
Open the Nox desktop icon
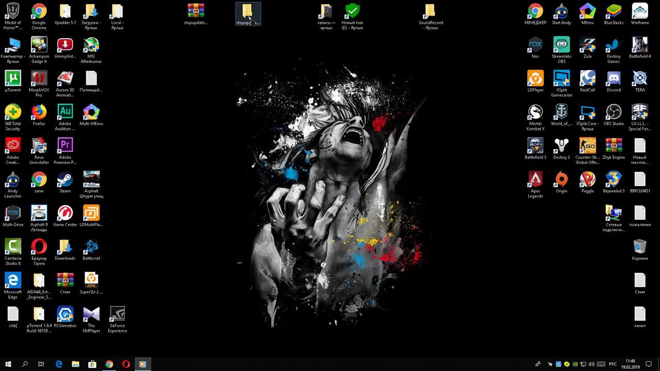(535, 47)
